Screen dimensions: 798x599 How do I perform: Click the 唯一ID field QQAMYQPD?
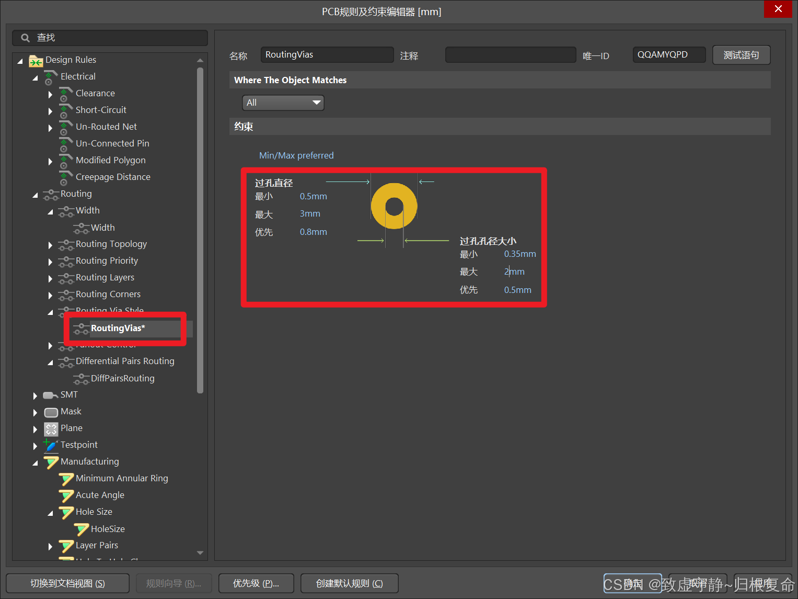669,54
